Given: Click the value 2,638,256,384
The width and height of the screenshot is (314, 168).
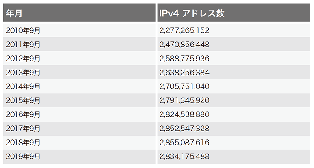Looking at the screenshot, I should 184,73.
